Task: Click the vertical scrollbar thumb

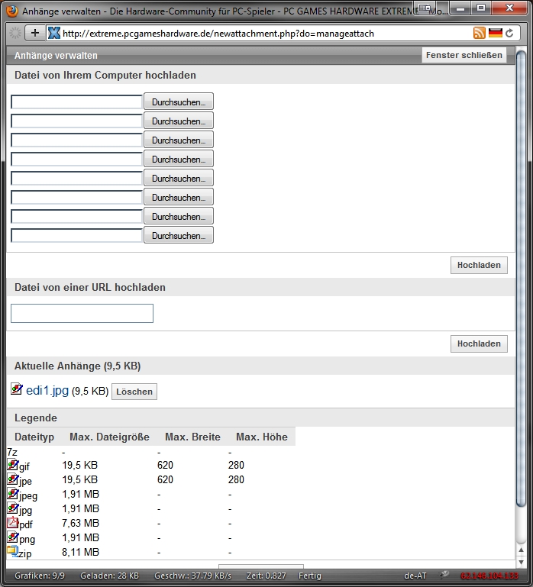Action: point(521,279)
